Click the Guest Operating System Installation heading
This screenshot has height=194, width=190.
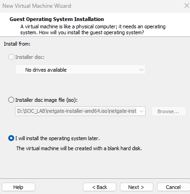click(57, 19)
